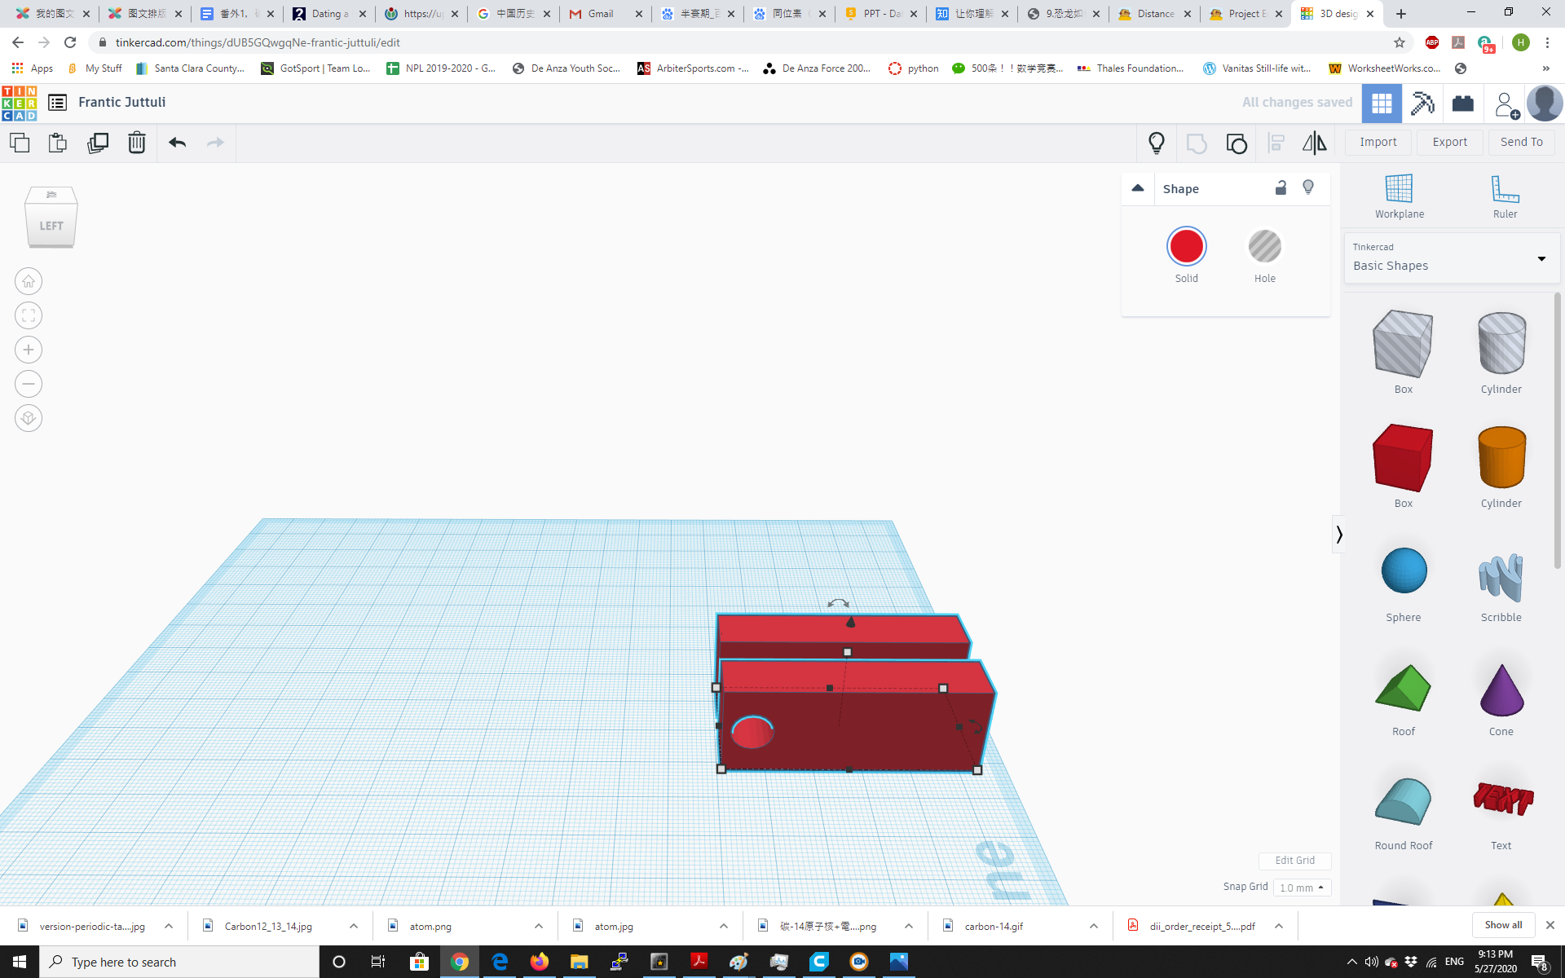Screen dimensions: 1565x978
Task: Zoom out of the workplane
Action: (x=29, y=384)
